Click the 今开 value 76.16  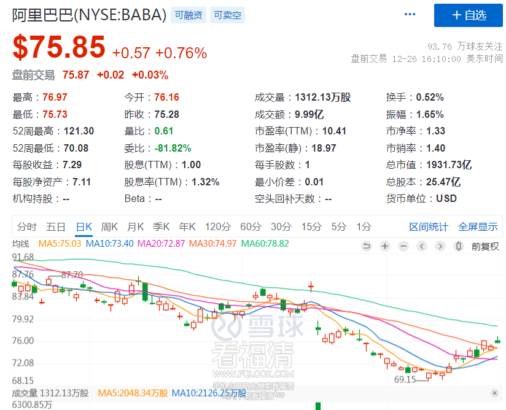(x=166, y=98)
